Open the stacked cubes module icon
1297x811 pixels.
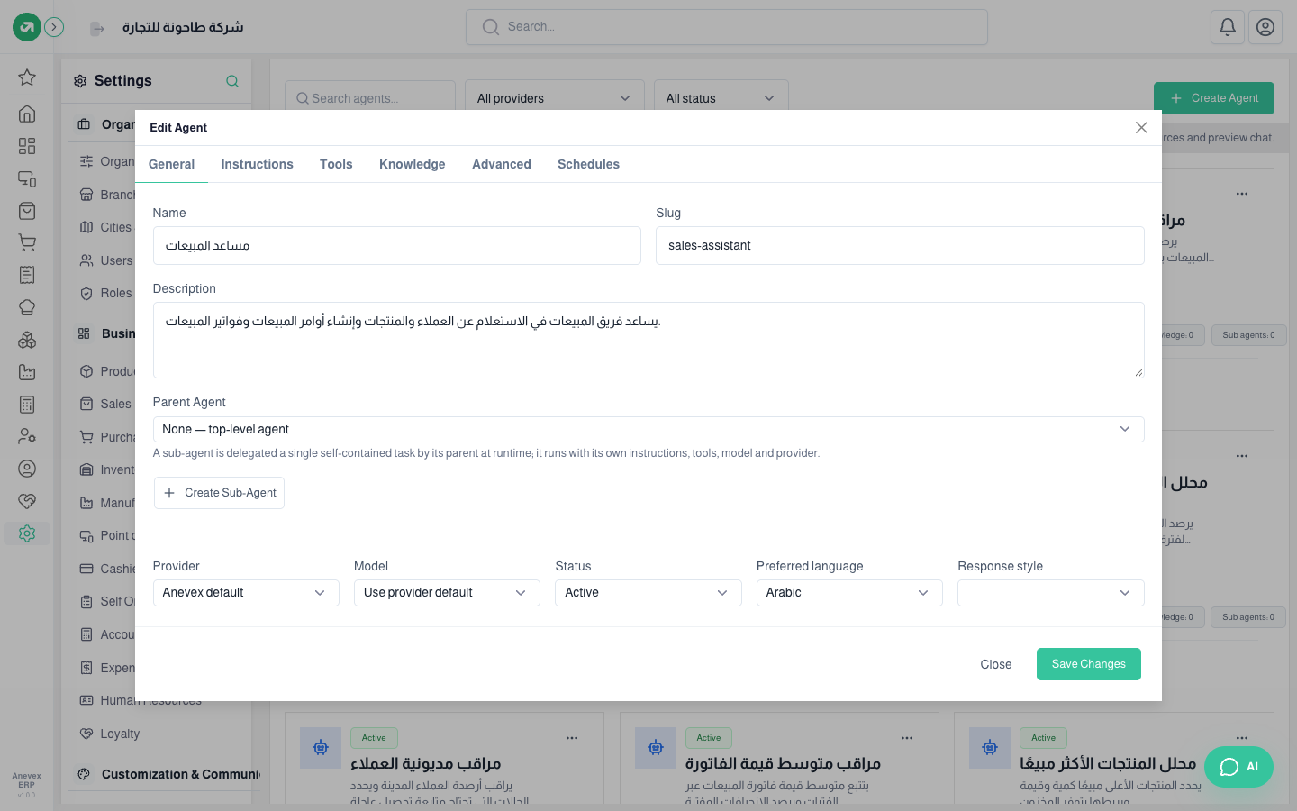tap(27, 340)
